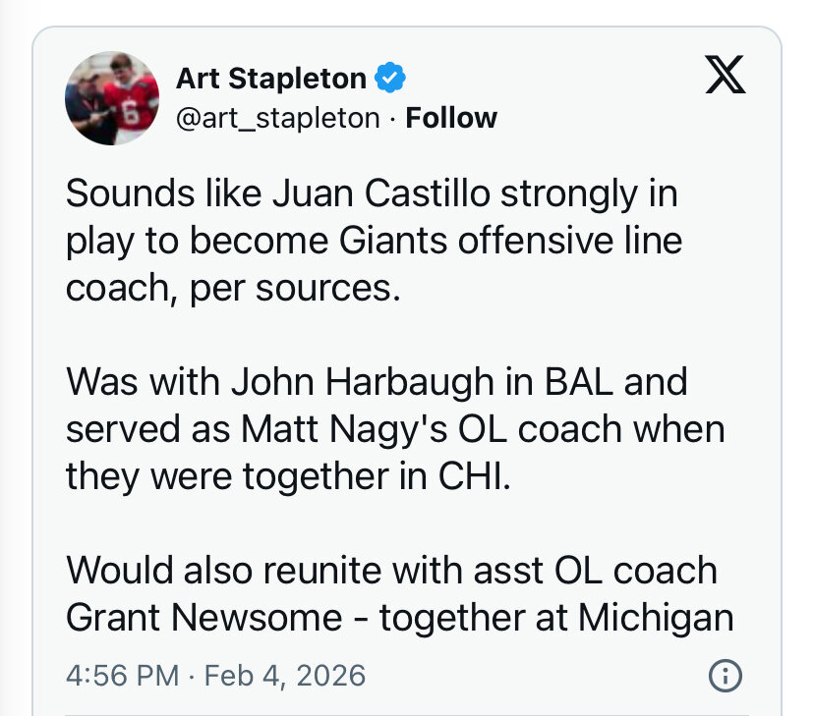Click the paragraph starting "Would also reunite"
The height and width of the screenshot is (716, 814).
(398, 593)
